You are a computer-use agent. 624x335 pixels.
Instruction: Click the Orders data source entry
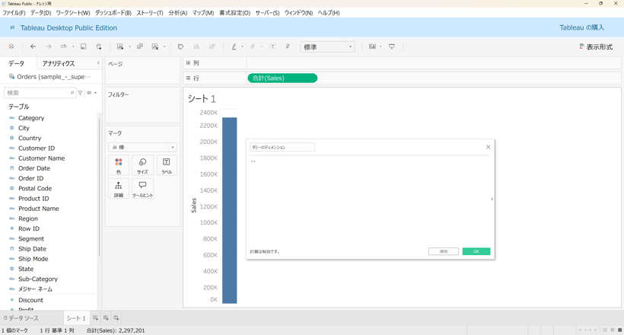49,76
